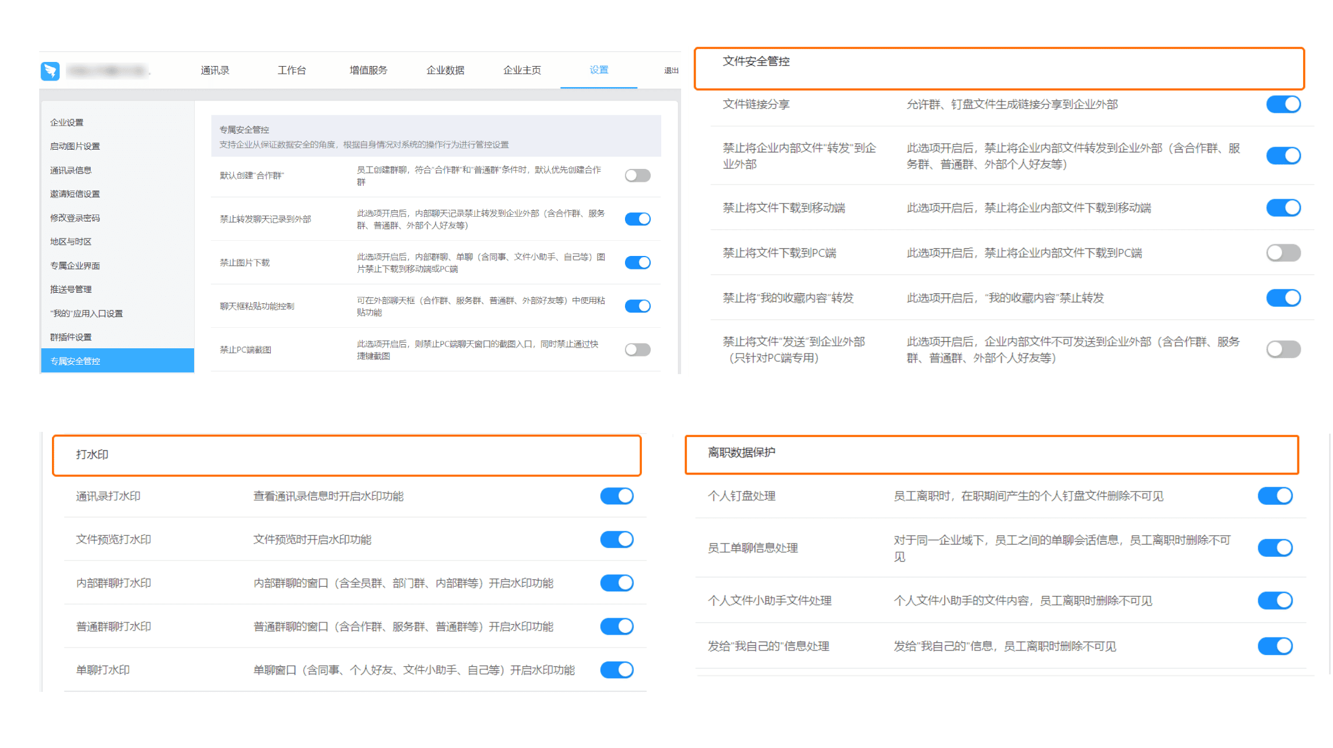
Task: Turn off 通讯录打水印 toggle
Action: tap(617, 496)
